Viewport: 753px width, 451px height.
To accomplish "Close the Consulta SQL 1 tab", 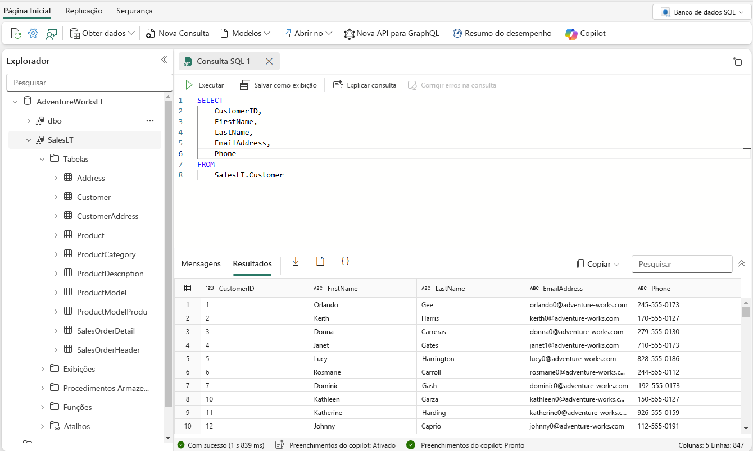I will pyautogui.click(x=269, y=61).
